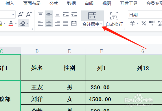The height and width of the screenshot is (111, 162).
Task: Select column E header
Action: point(69,51)
